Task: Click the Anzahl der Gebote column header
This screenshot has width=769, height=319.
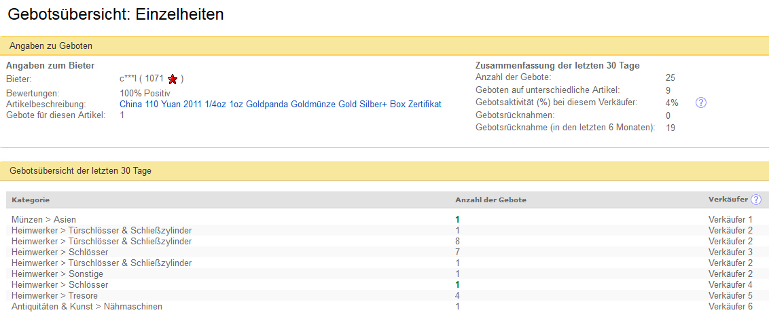Action: point(490,200)
